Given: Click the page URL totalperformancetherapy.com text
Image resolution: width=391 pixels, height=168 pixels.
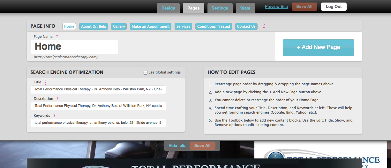Looking at the screenshot, I should click(x=66, y=57).
